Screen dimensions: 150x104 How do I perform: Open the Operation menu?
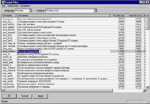click(25, 6)
